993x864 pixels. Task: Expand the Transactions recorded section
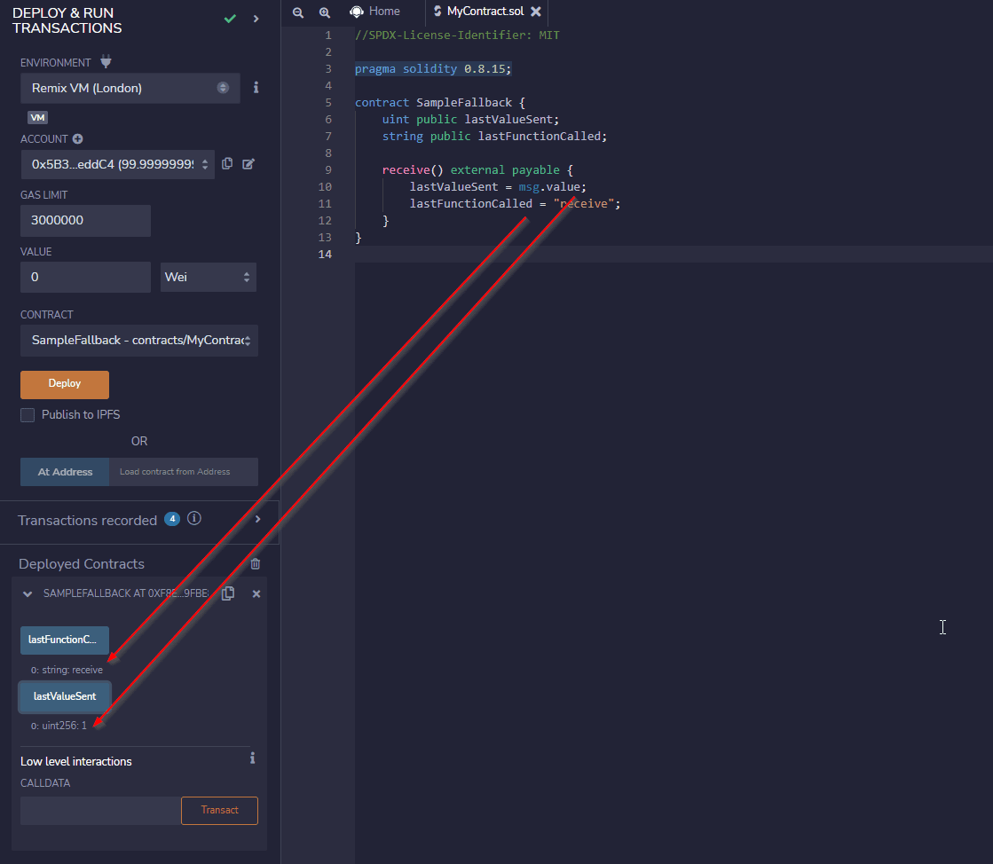257,519
